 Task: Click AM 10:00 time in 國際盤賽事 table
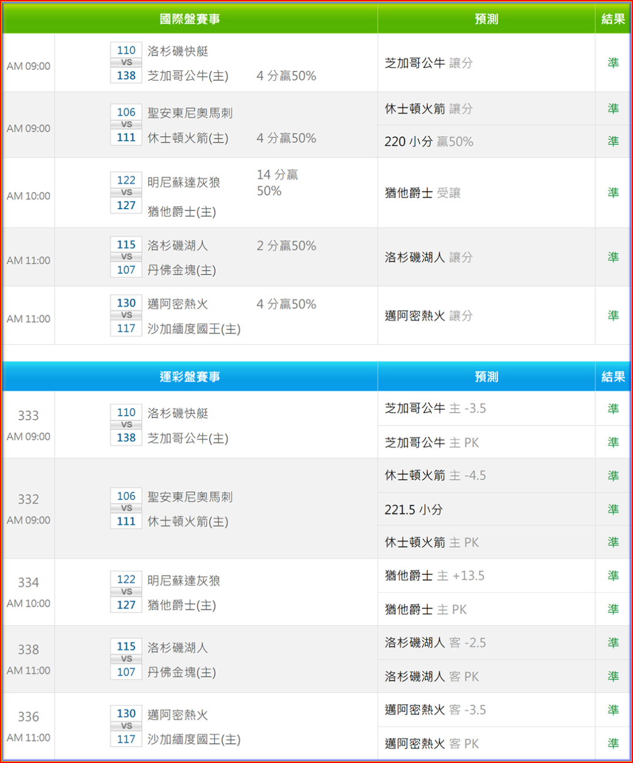pyautogui.click(x=28, y=196)
